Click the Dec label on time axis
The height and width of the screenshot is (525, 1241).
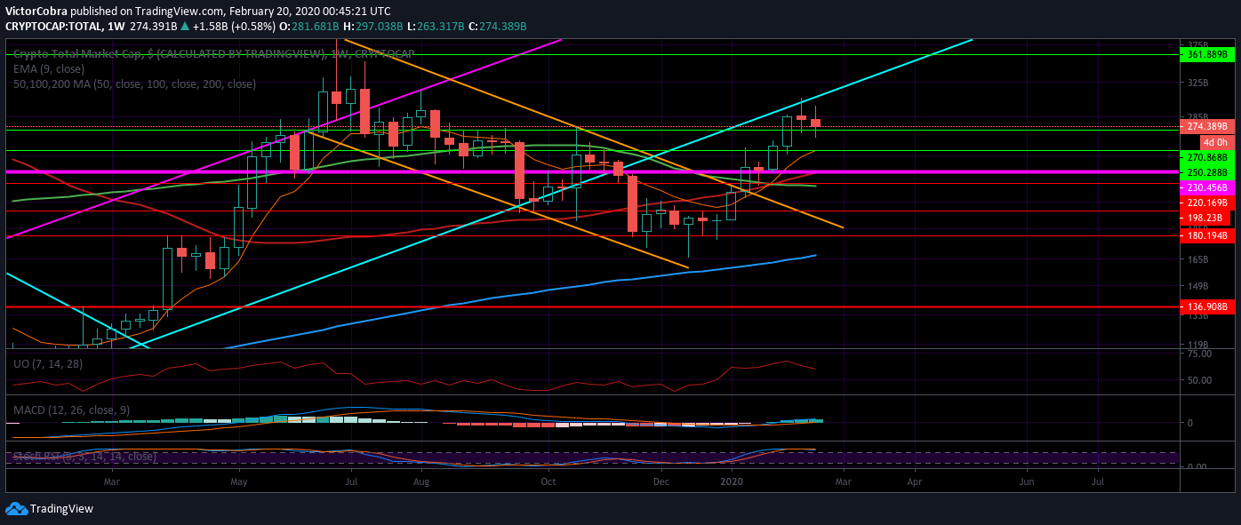tap(661, 481)
